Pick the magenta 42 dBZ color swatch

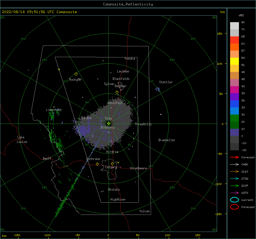point(234,90)
